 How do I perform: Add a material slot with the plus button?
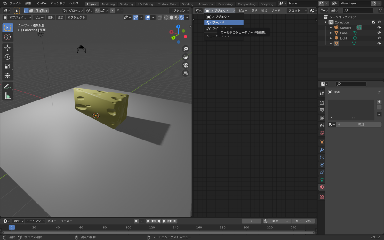[379, 102]
